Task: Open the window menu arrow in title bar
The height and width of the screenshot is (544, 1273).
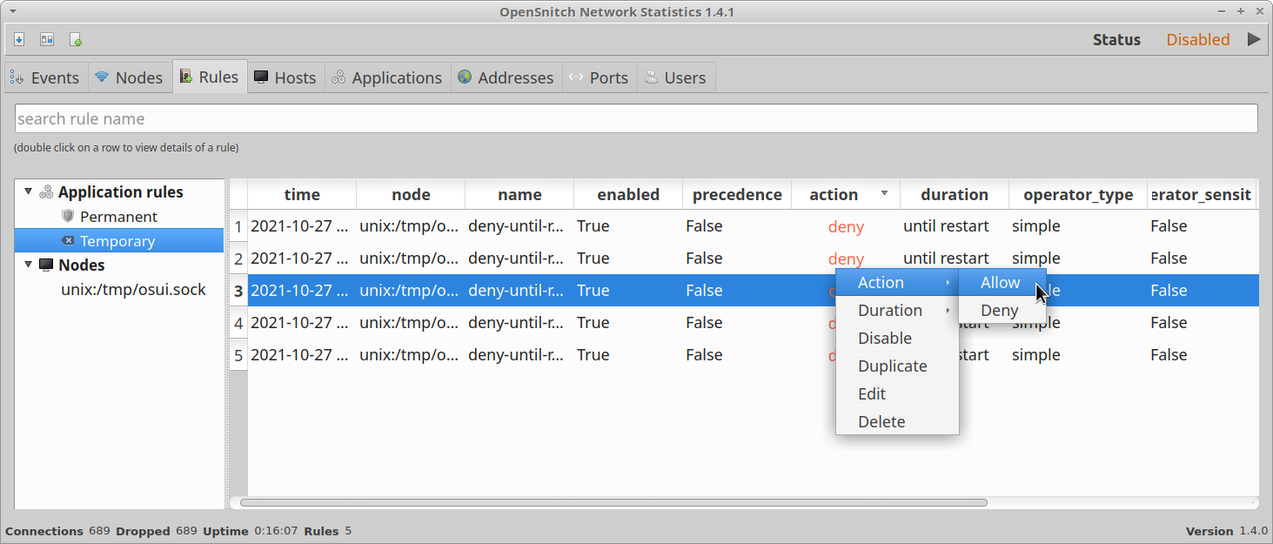Action: [12, 12]
